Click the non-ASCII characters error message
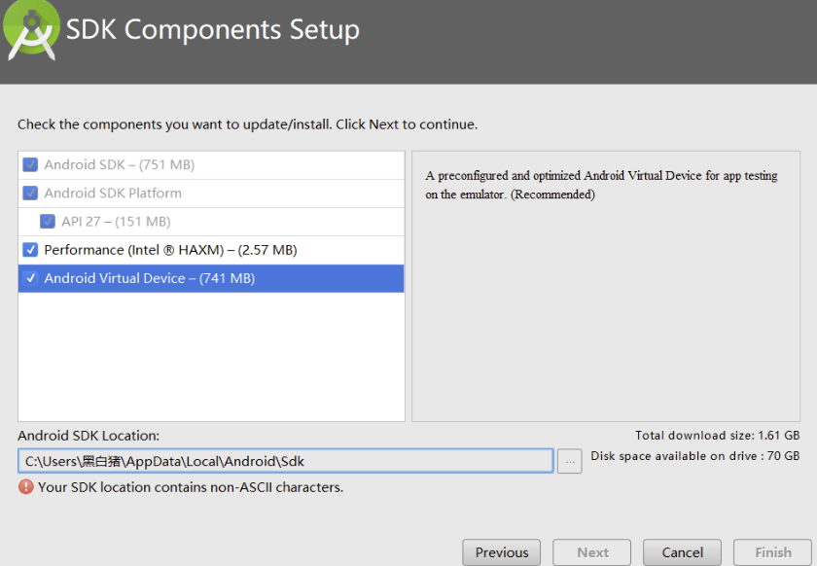 click(191, 487)
